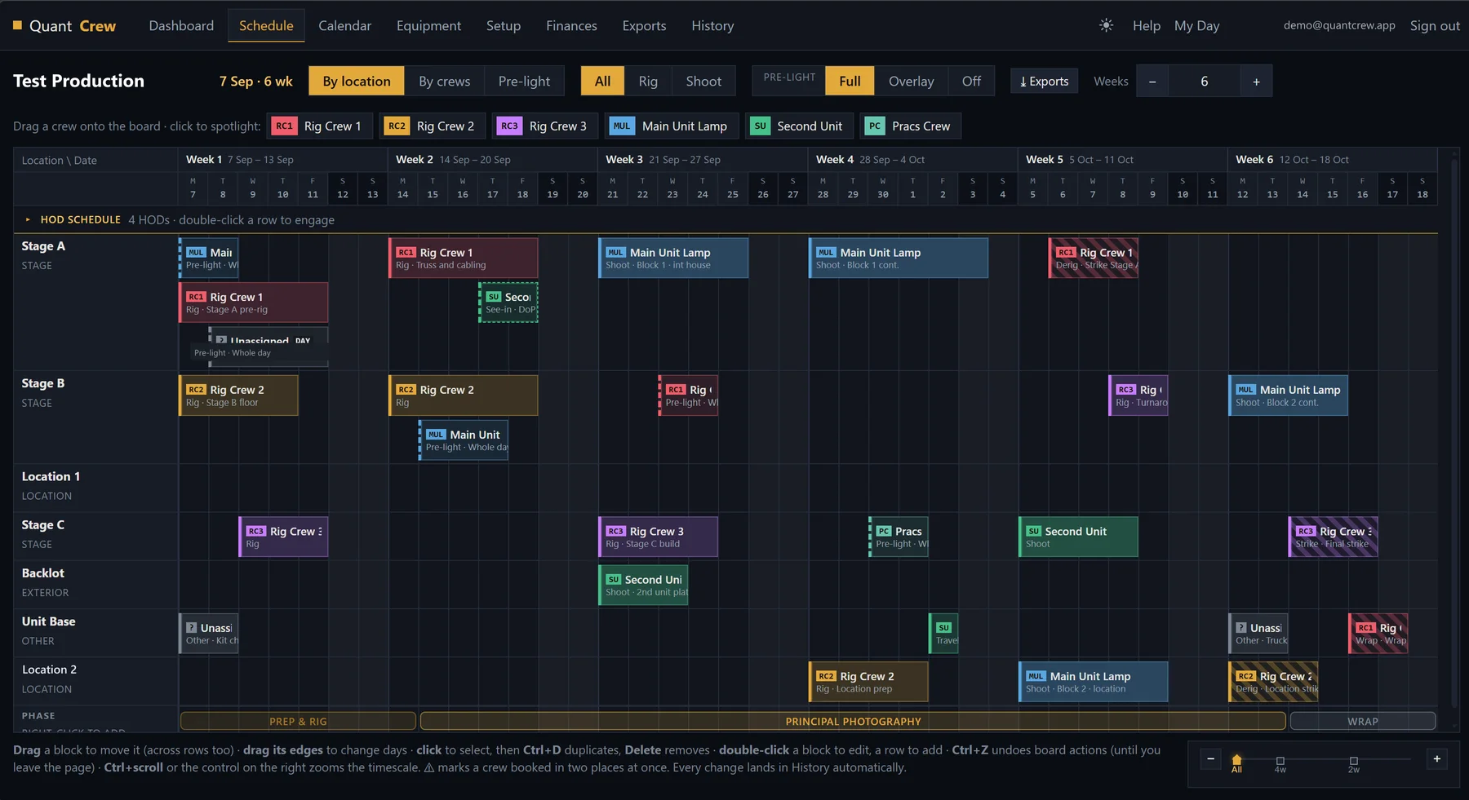This screenshot has height=800, width=1469.
Task: Click the Weeks value field showing 6
Action: point(1204,82)
